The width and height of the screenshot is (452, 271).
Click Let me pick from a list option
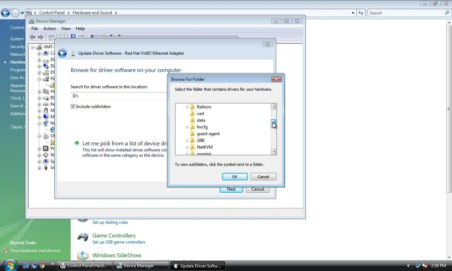pyautogui.click(x=124, y=144)
